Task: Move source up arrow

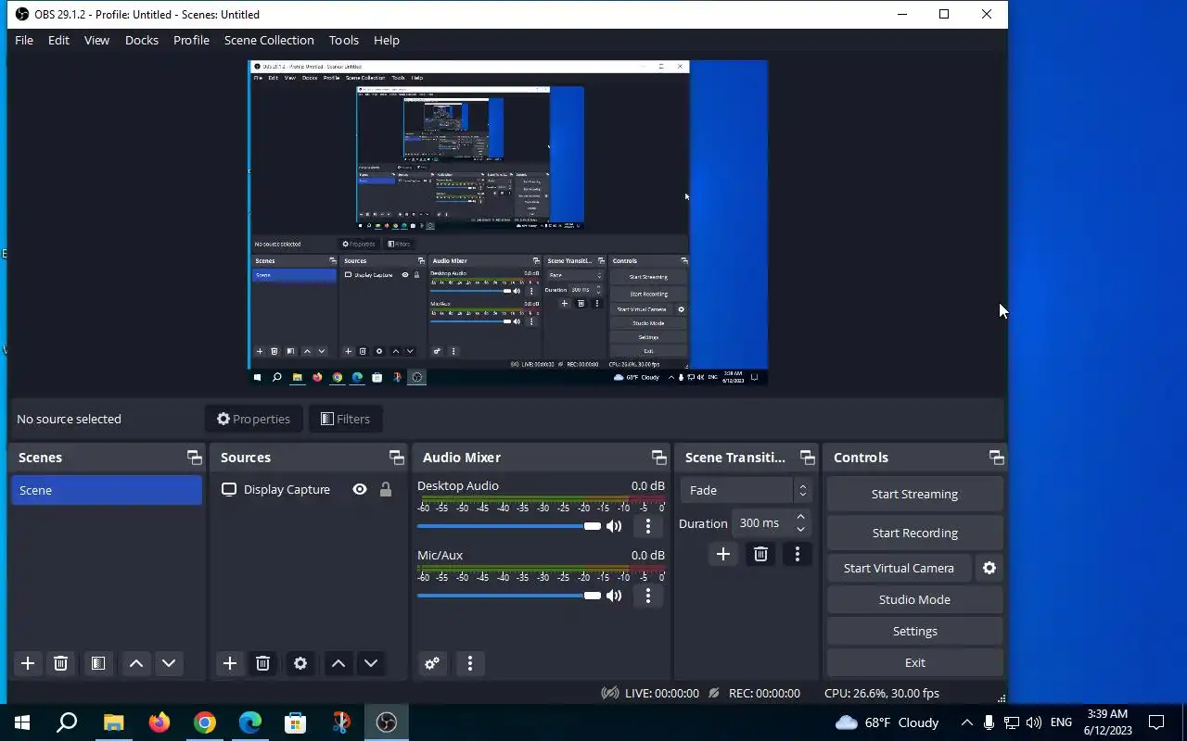Action: coord(338,663)
